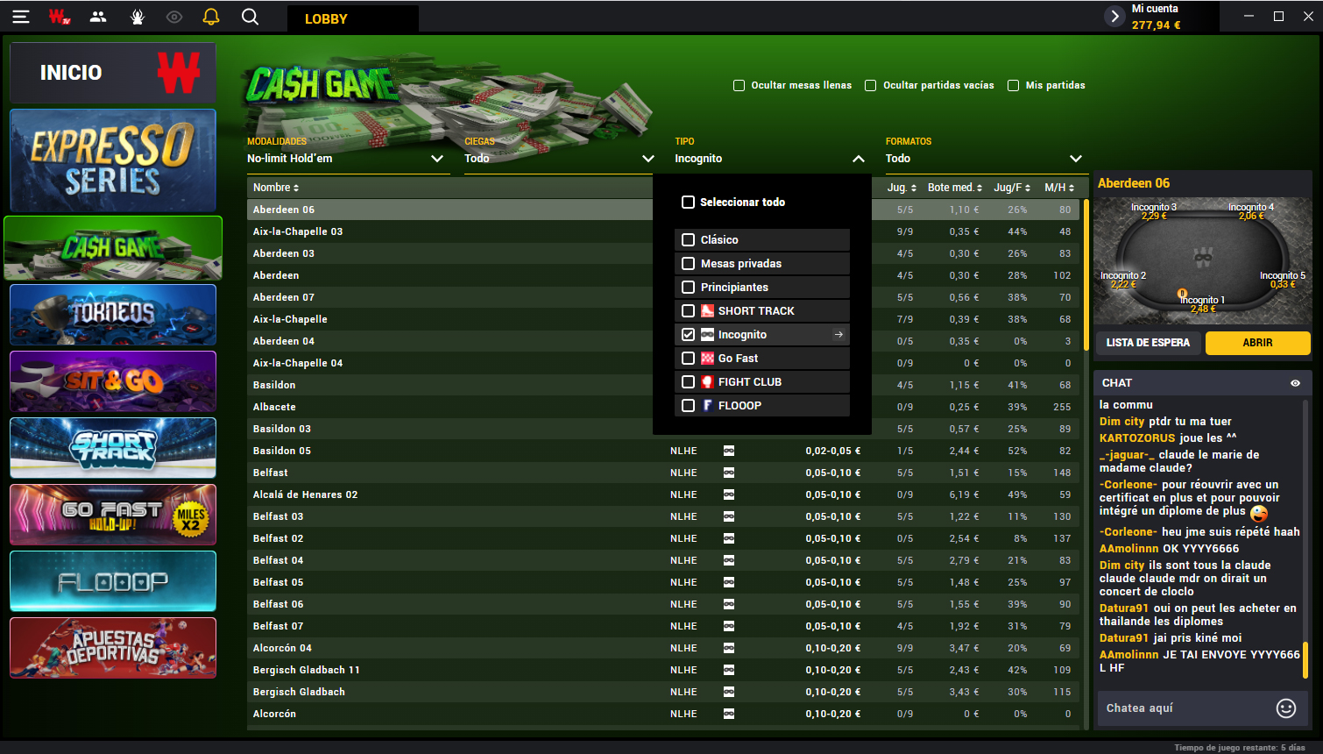Open the friends list icon
1323x754 pixels.
pyautogui.click(x=98, y=17)
